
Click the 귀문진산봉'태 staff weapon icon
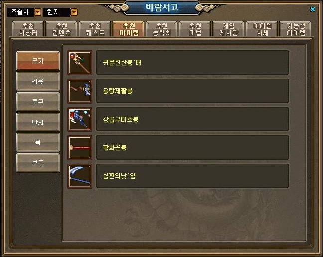point(80,63)
